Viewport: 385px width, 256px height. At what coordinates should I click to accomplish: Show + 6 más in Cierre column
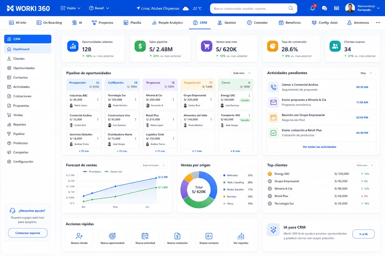(235, 151)
